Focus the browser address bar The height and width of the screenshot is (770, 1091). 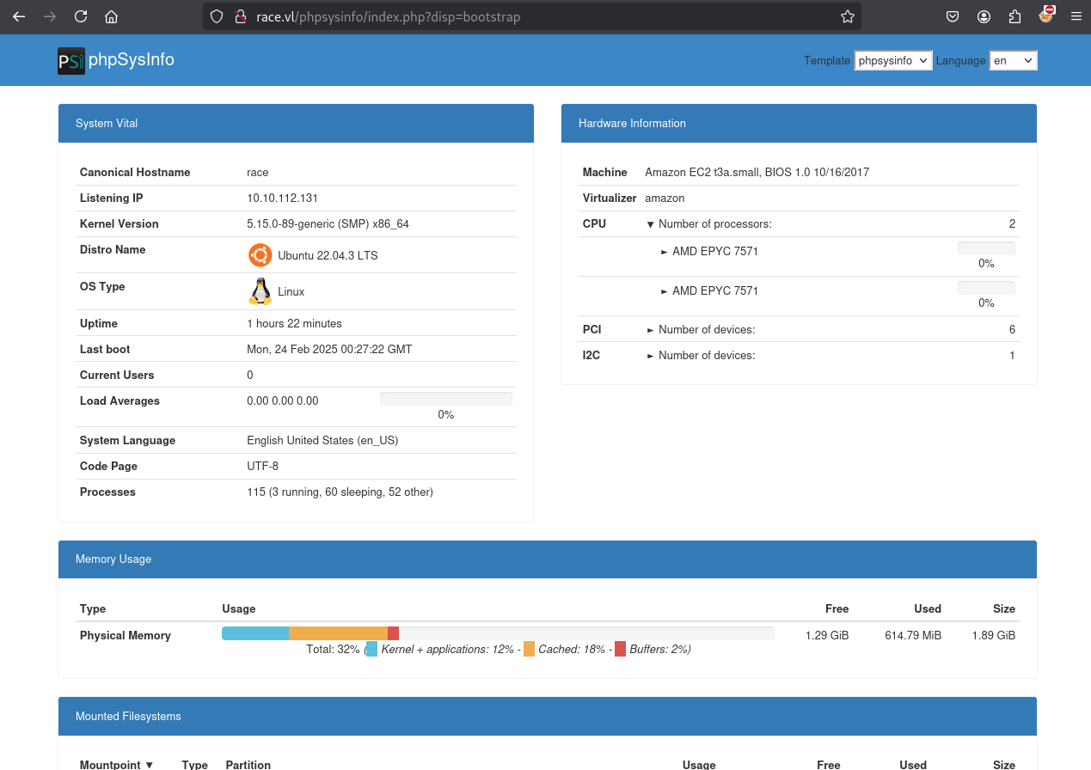coord(533,16)
